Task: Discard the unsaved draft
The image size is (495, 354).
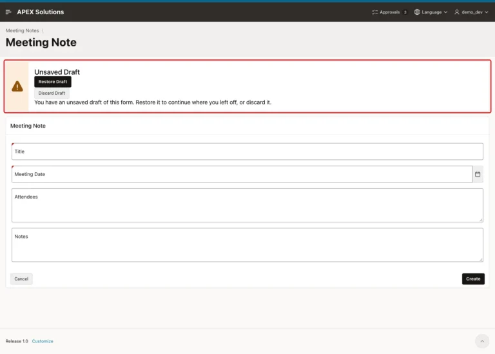Action: 52,93
